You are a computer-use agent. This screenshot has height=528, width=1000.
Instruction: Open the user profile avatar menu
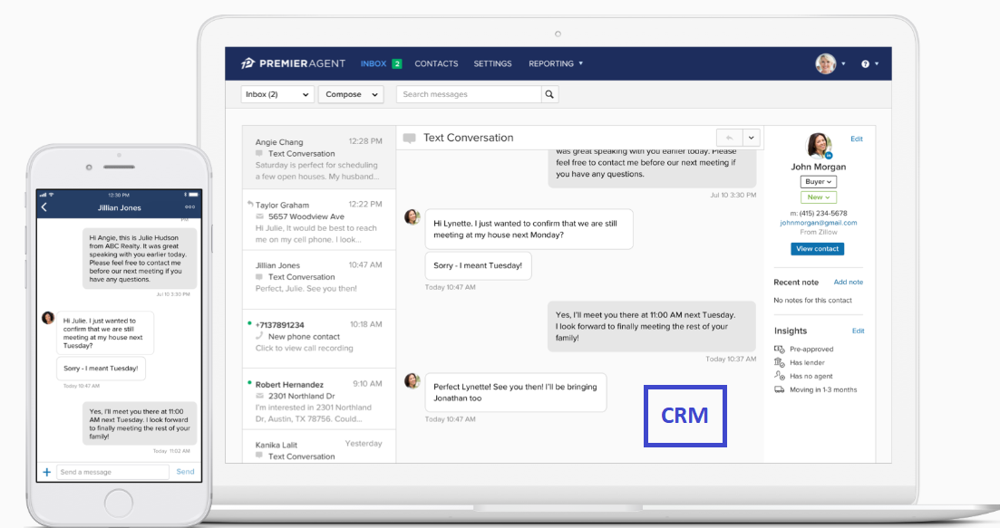click(825, 63)
